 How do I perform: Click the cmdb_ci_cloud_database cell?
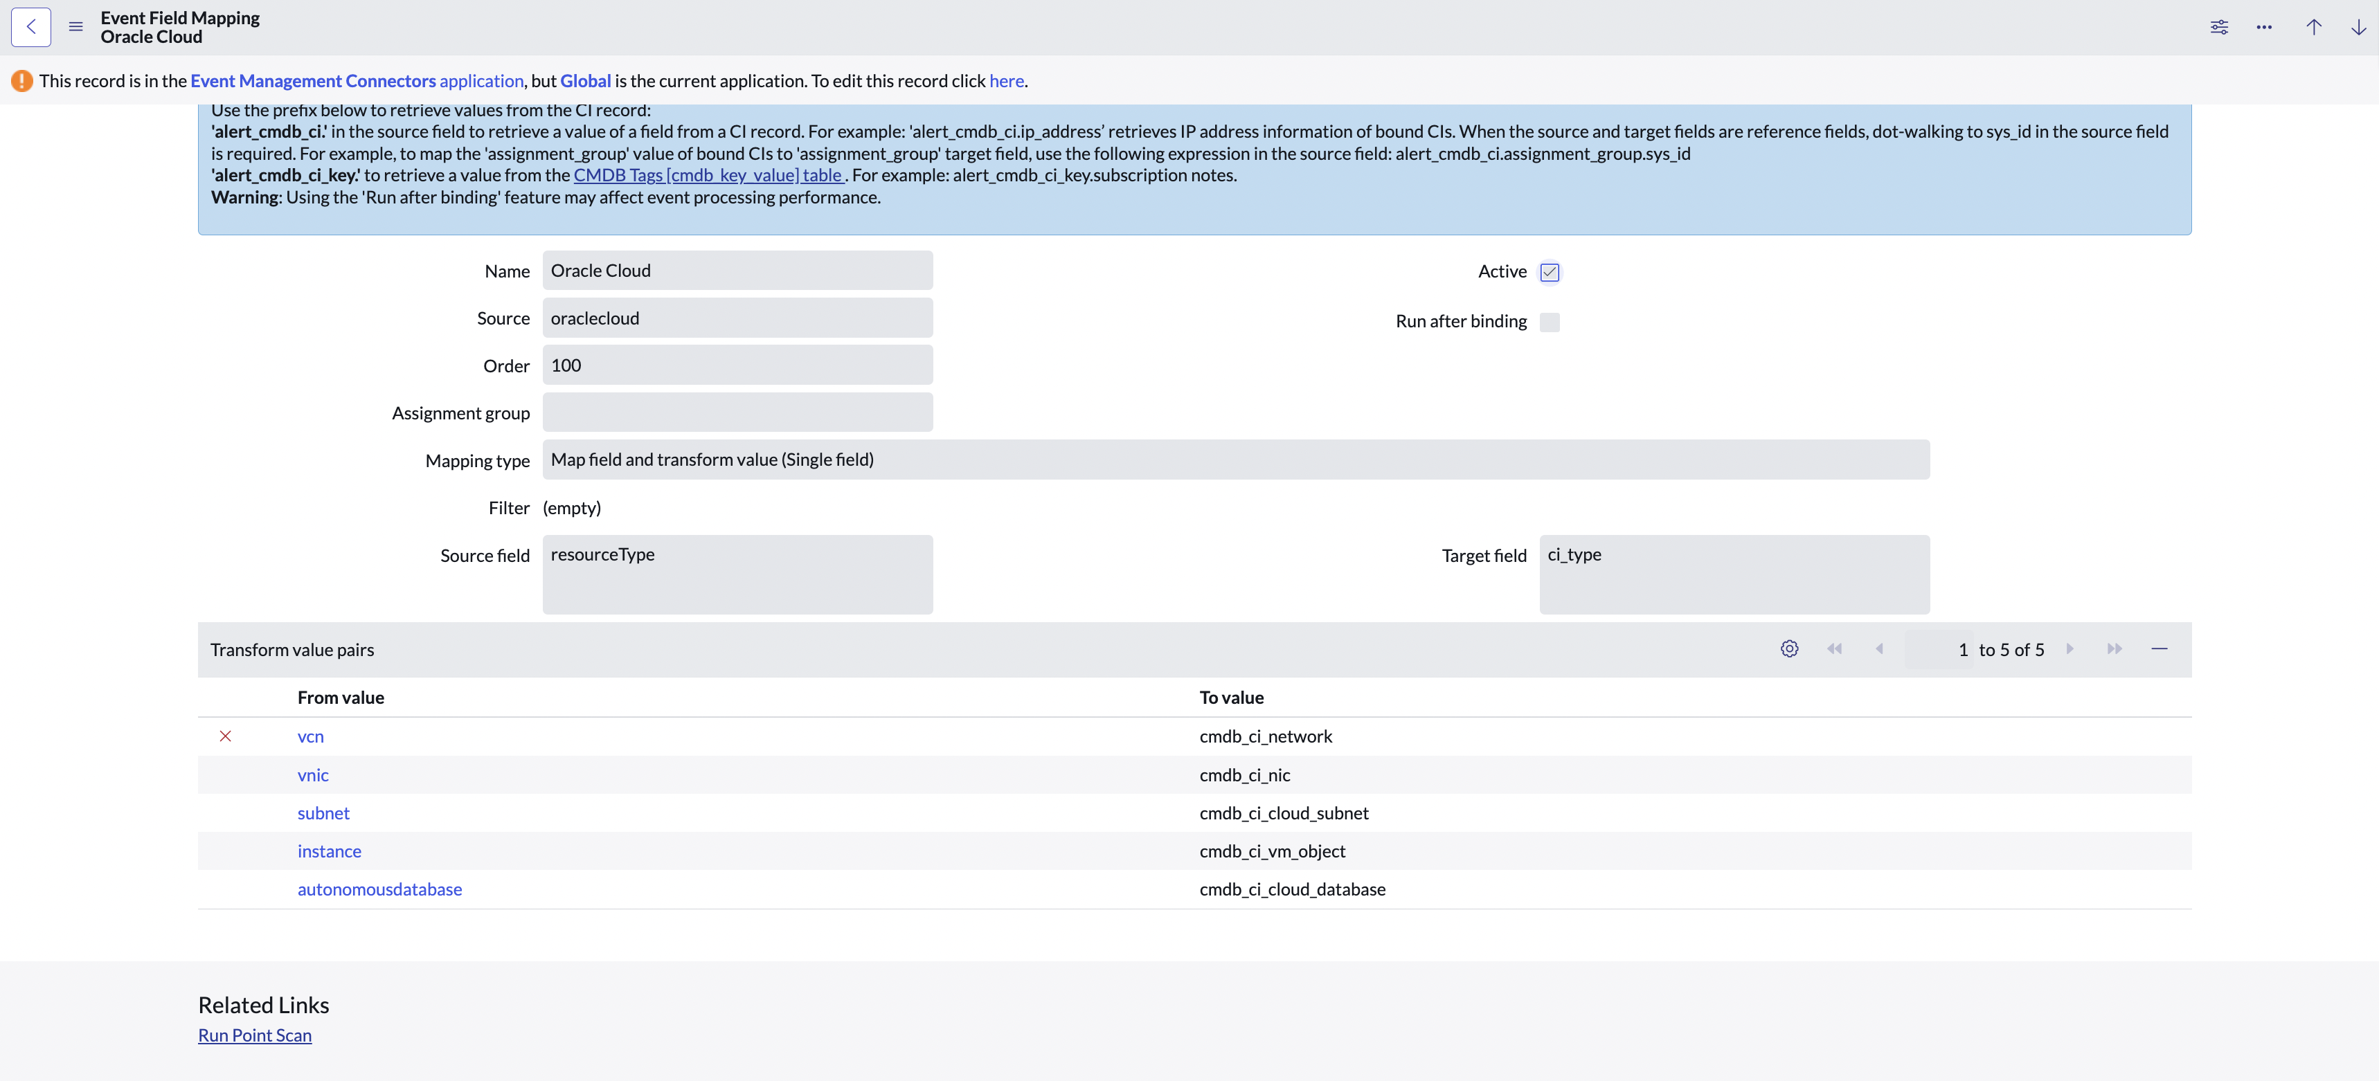click(1293, 889)
